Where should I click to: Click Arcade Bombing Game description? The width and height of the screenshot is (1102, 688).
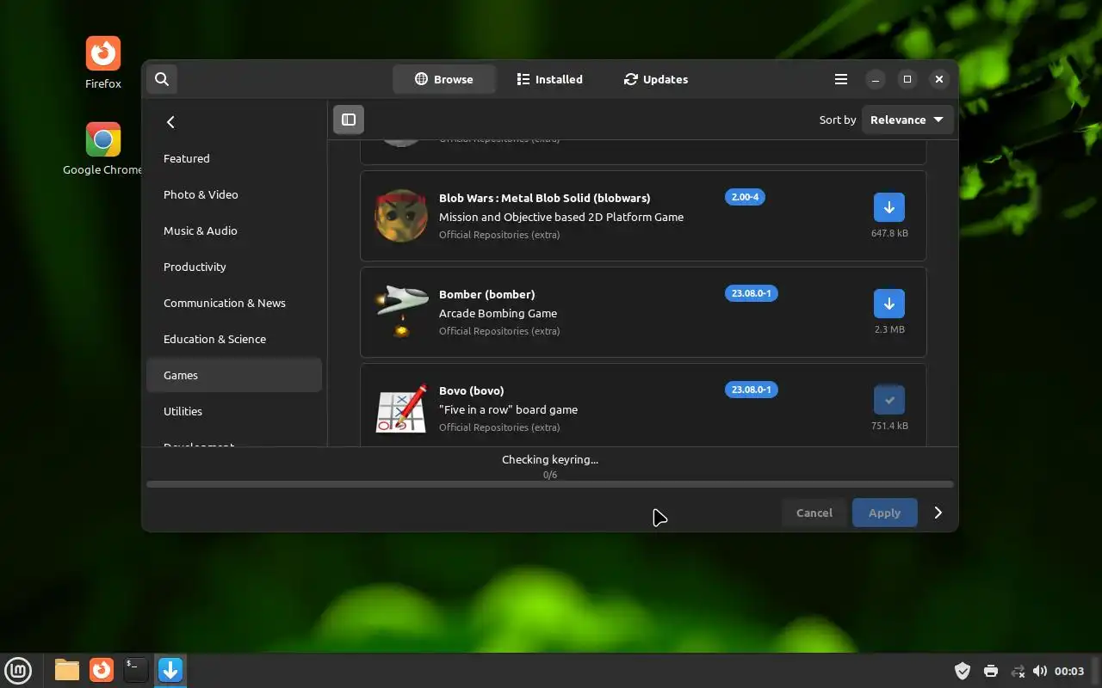[x=498, y=313]
